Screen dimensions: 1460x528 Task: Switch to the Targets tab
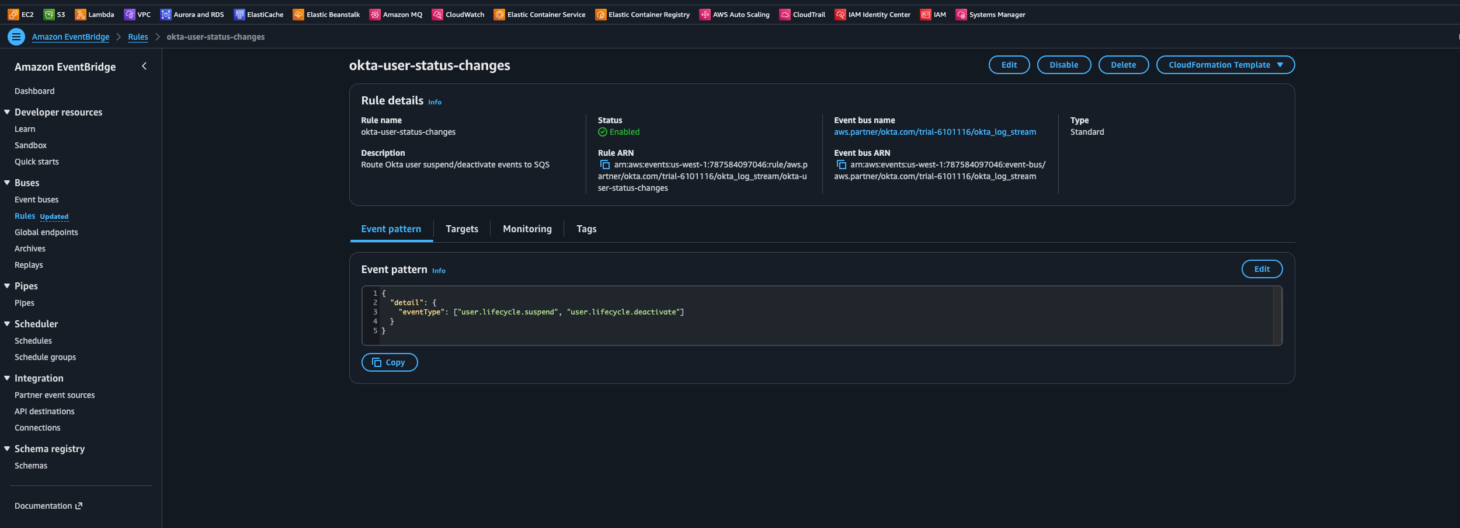(461, 229)
